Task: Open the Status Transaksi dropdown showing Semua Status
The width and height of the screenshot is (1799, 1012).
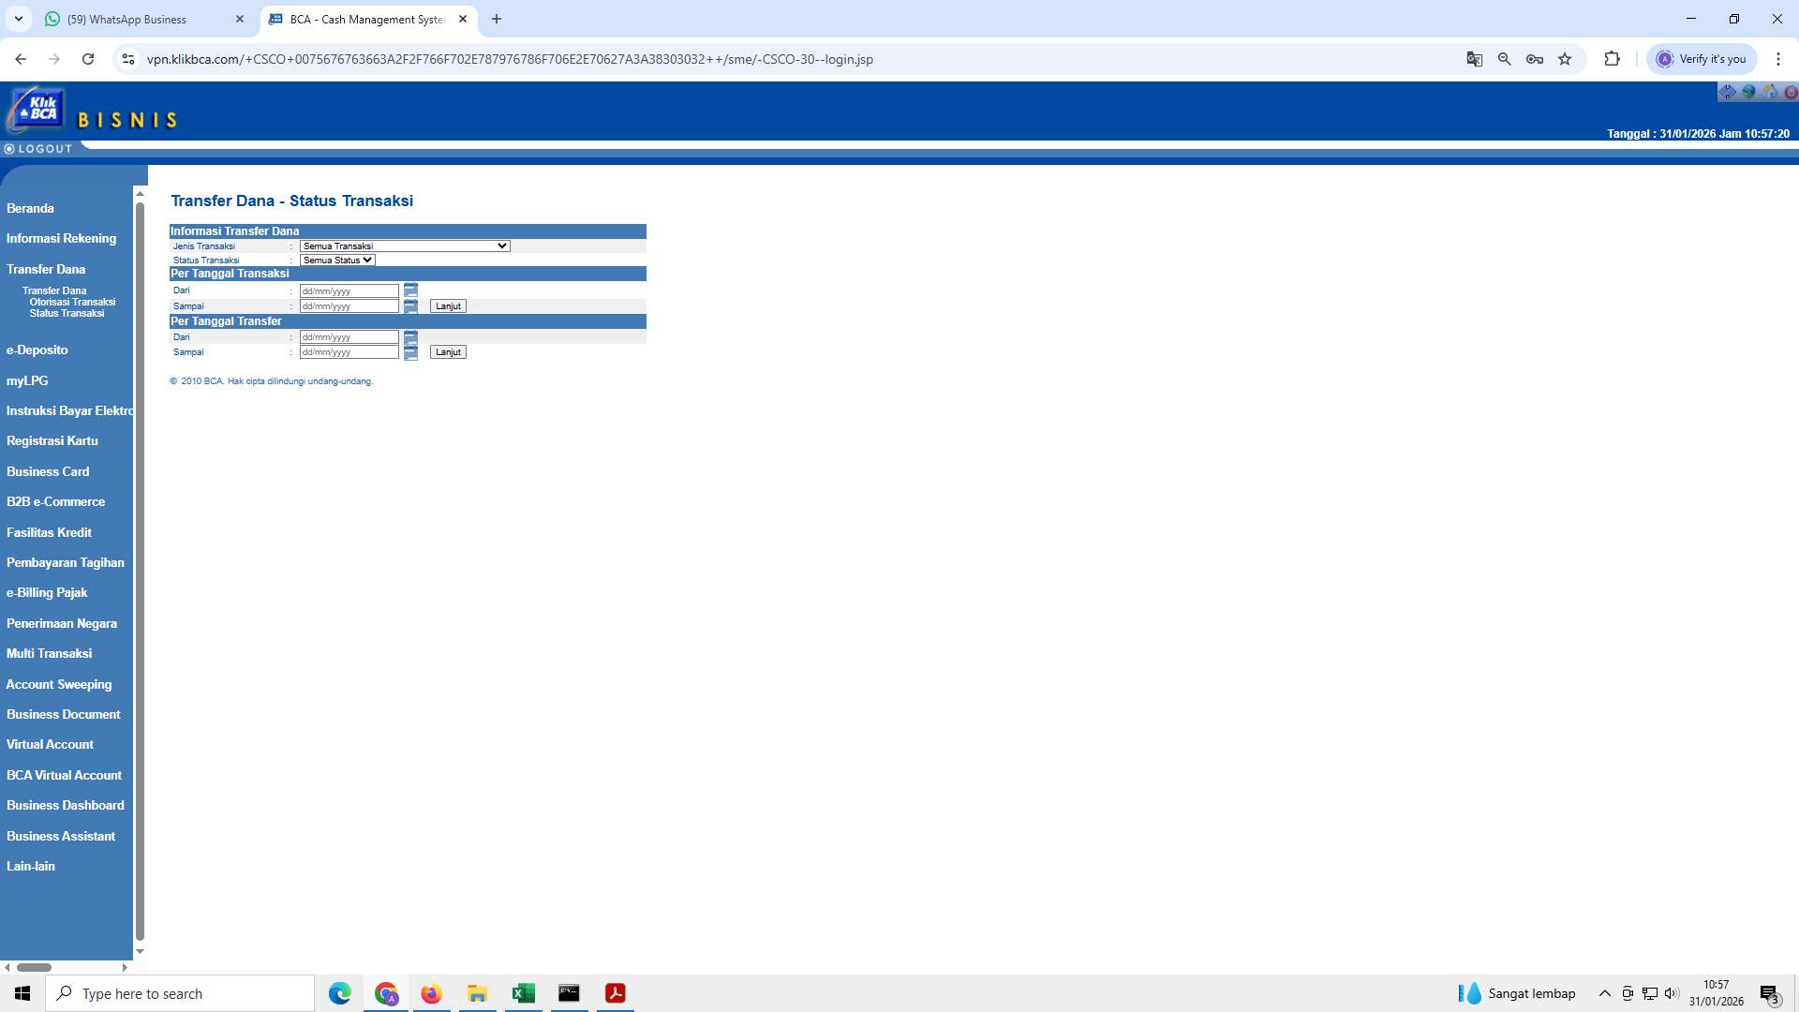Action: [336, 260]
